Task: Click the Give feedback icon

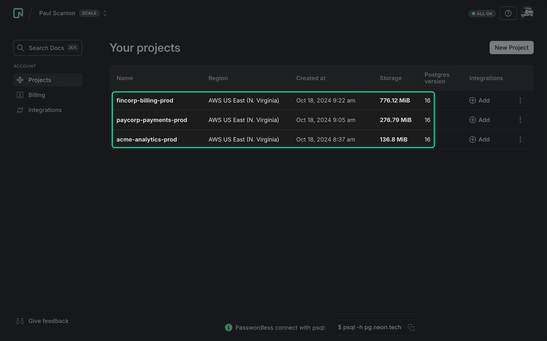Action: click(20, 321)
